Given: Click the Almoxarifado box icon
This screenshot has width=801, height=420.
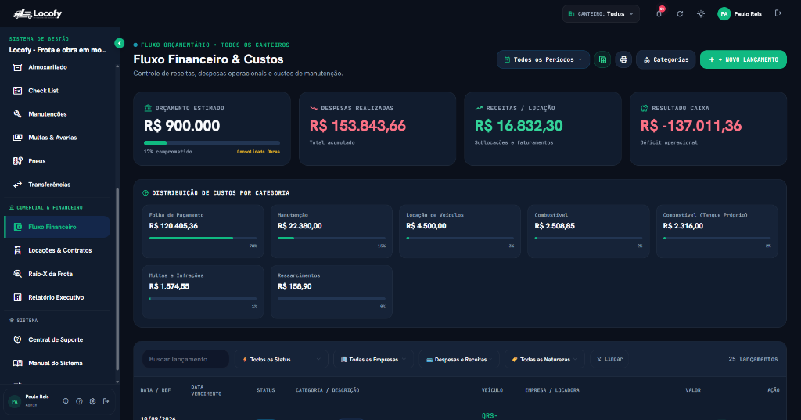Looking at the screenshot, I should point(17,67).
